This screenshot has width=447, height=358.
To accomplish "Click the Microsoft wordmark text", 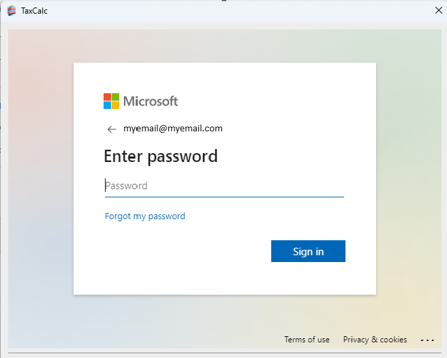I will point(151,101).
